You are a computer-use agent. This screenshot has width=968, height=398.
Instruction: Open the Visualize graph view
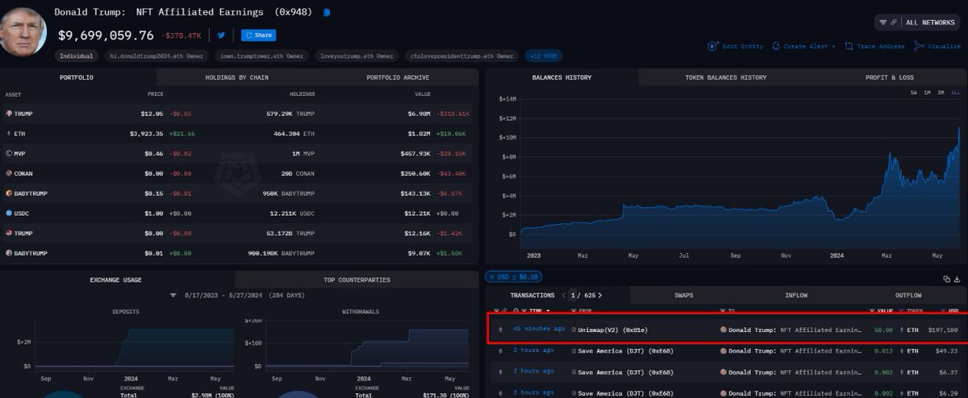(x=937, y=47)
